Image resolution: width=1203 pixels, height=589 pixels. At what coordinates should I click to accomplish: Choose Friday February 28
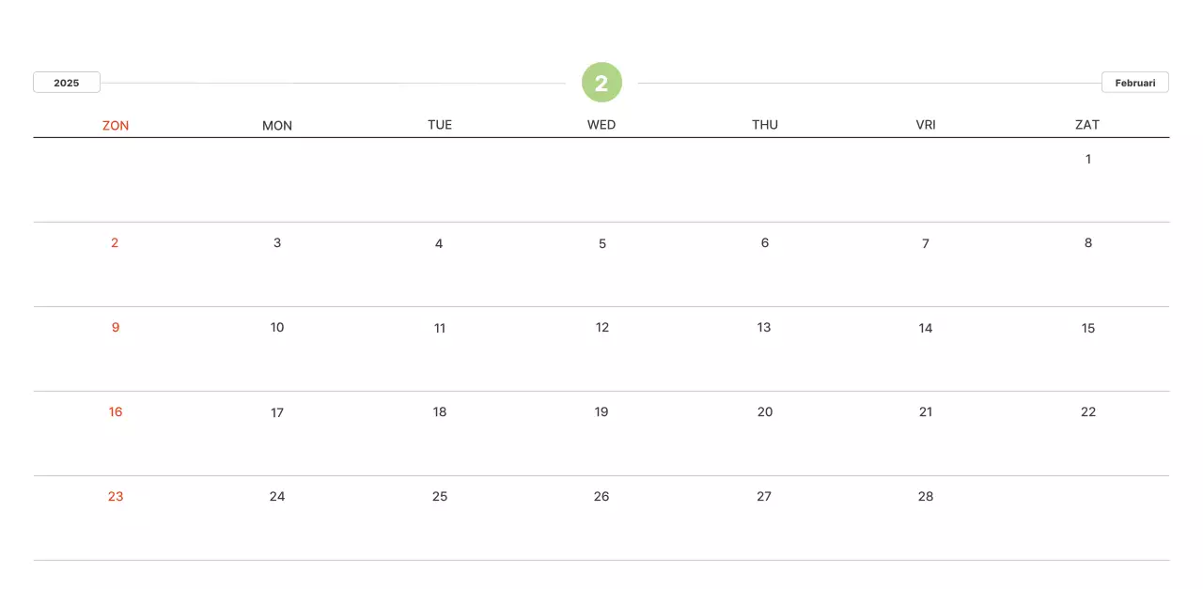click(x=926, y=496)
